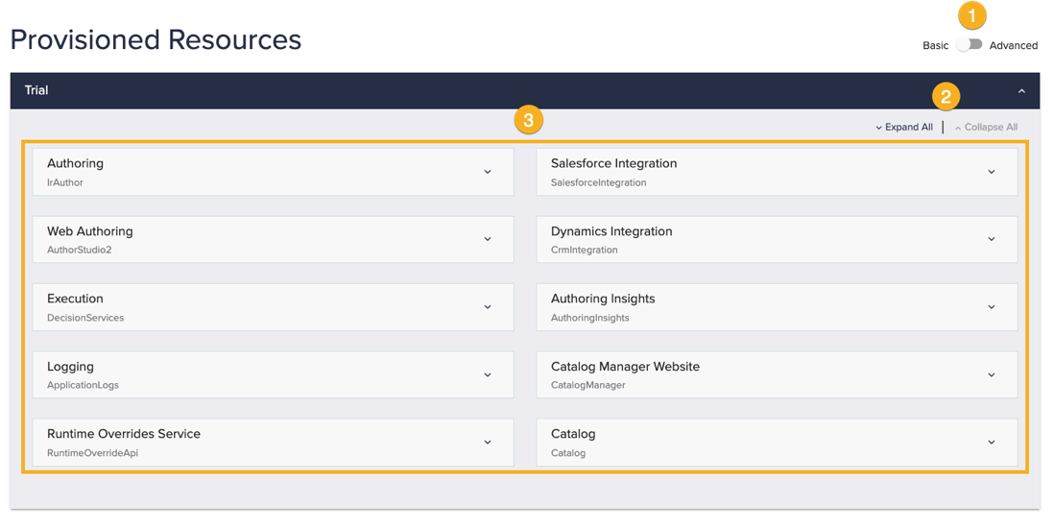Click Collapse All link

coord(986,127)
